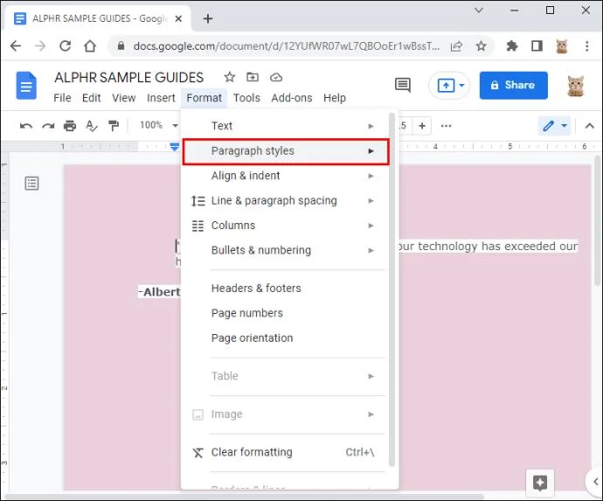This screenshot has width=603, height=501.
Task: Expand Line & paragraph spacing submenu
Action: point(286,201)
